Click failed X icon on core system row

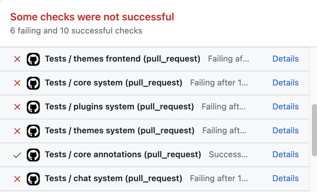coord(17,83)
